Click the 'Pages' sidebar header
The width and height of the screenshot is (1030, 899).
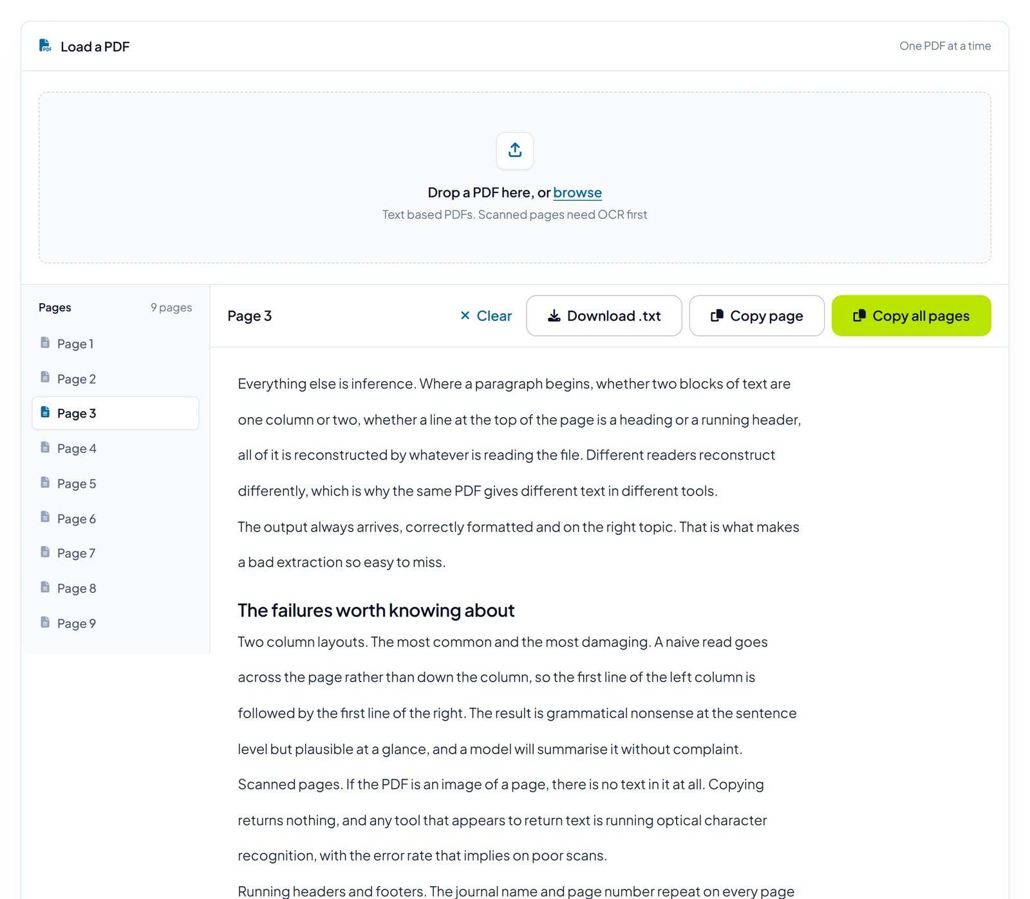coord(55,308)
